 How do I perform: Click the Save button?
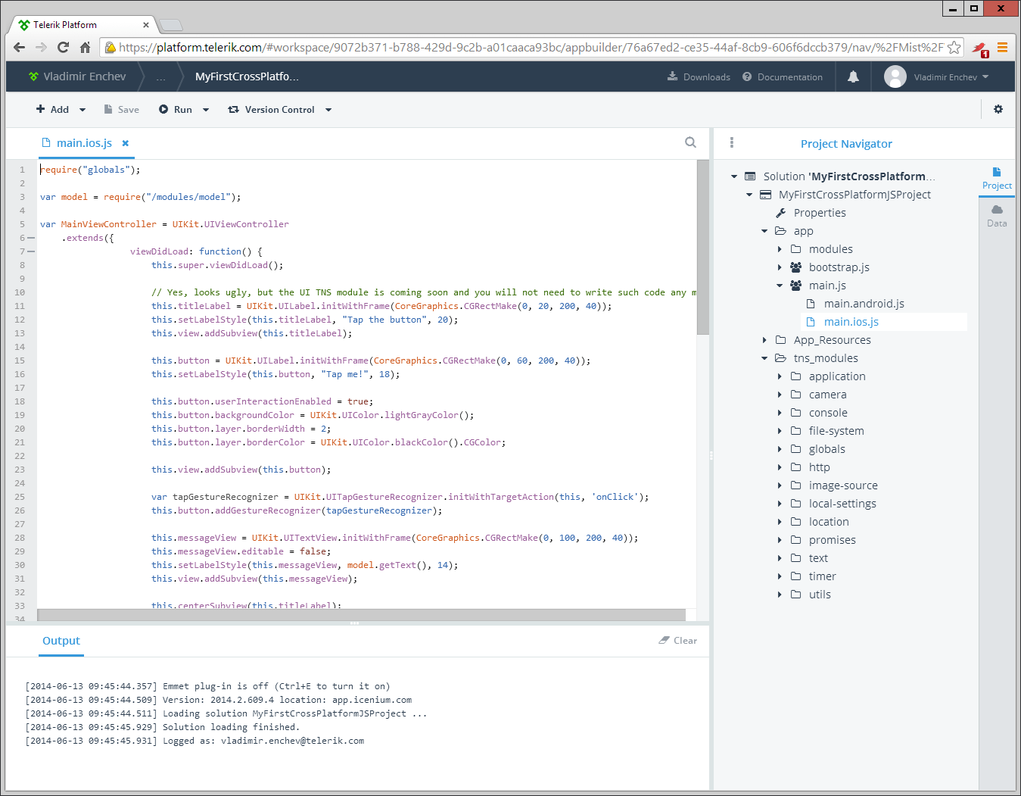[122, 109]
